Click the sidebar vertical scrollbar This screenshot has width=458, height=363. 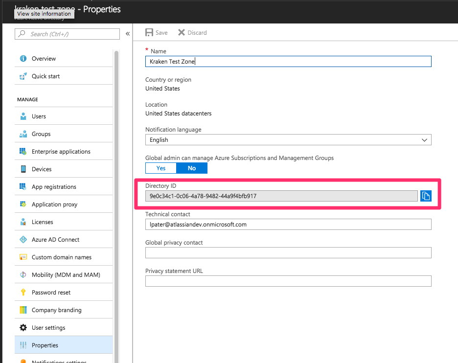click(x=116, y=196)
